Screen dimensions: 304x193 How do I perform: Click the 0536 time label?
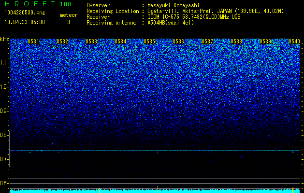(x=178, y=41)
